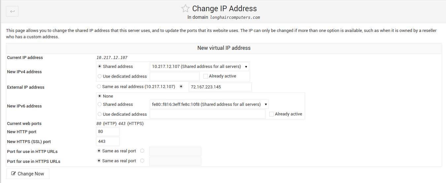Click the external IP 72.167.223.145 field

point(220,87)
